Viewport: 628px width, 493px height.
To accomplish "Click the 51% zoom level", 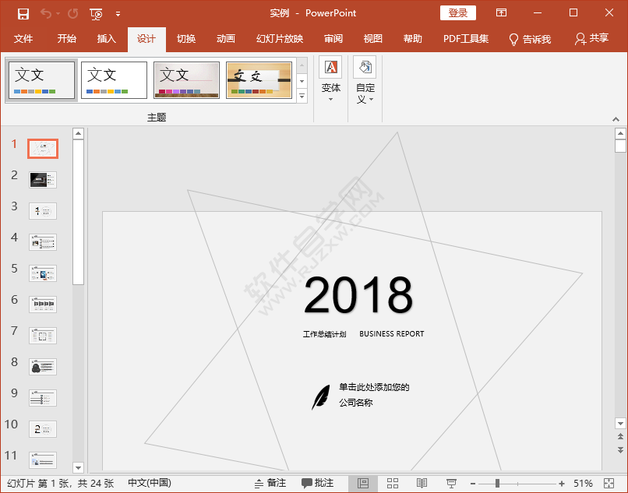I will tap(583, 484).
